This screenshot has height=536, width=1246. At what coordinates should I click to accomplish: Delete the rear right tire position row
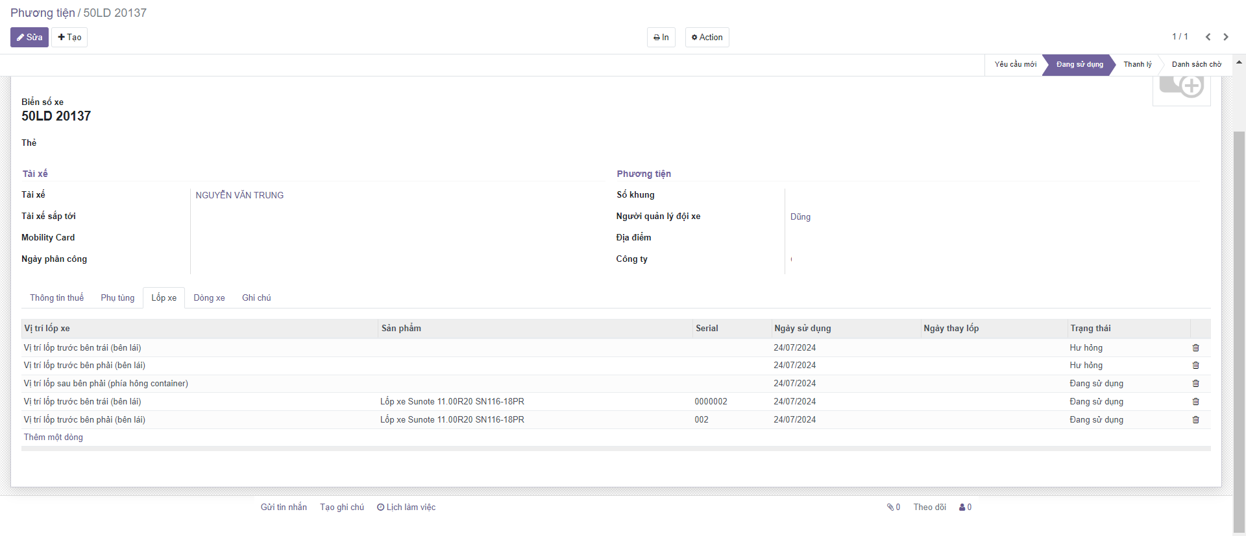1195,384
